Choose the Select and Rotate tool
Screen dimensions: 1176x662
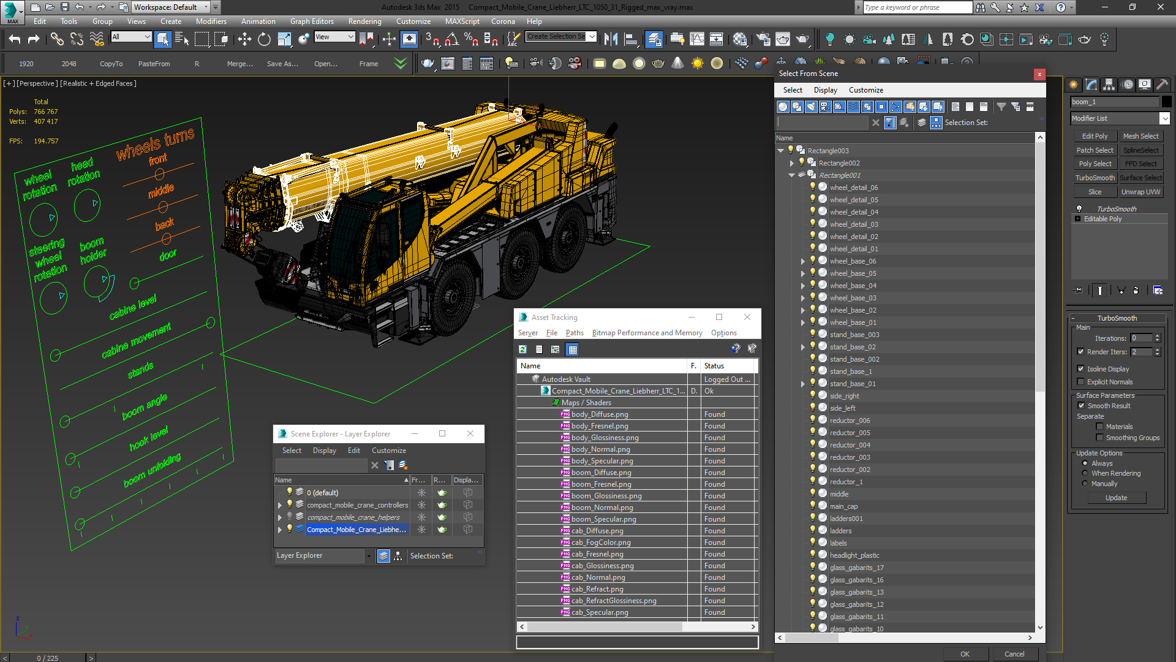[x=264, y=40]
